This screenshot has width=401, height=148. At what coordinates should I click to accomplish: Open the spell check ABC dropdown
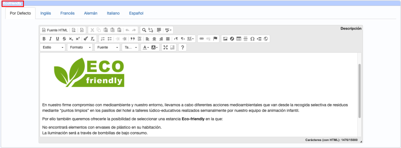[x=168, y=30]
